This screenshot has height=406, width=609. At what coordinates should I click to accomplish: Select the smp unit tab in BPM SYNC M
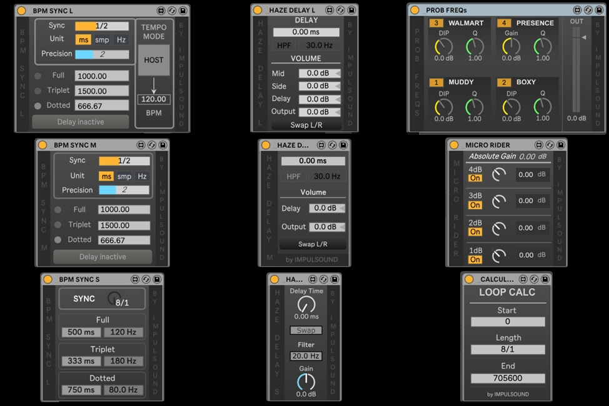[125, 177]
